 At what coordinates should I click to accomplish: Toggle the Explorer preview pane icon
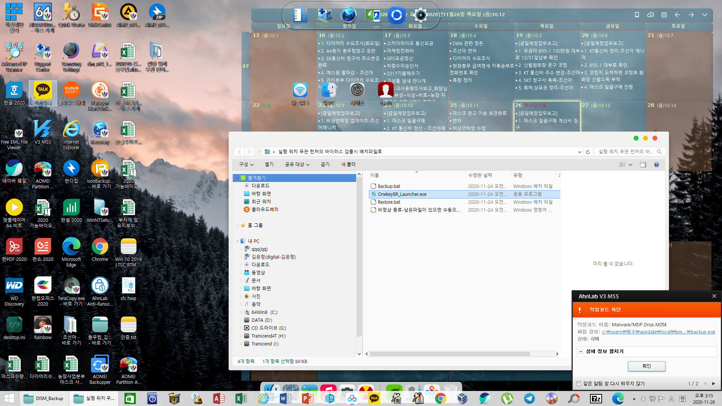pyautogui.click(x=643, y=165)
